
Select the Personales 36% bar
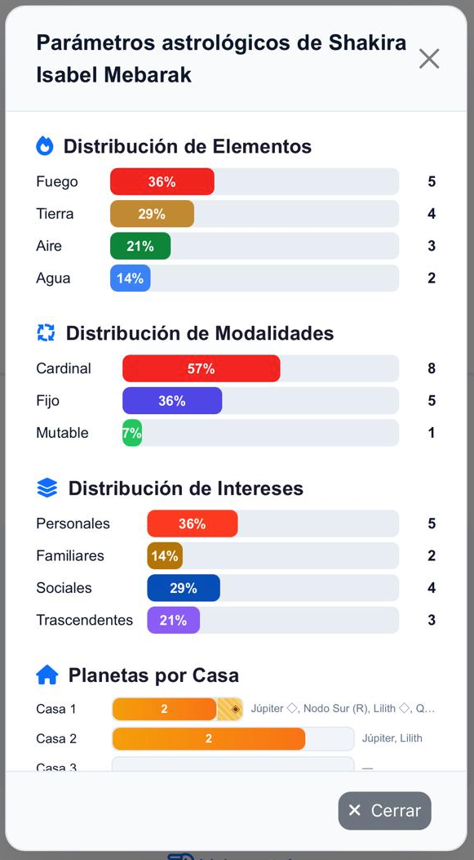pos(193,524)
